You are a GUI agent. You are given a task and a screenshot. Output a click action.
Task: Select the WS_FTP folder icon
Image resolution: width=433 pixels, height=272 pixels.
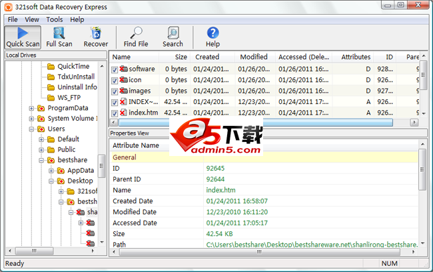pyautogui.click(x=51, y=98)
